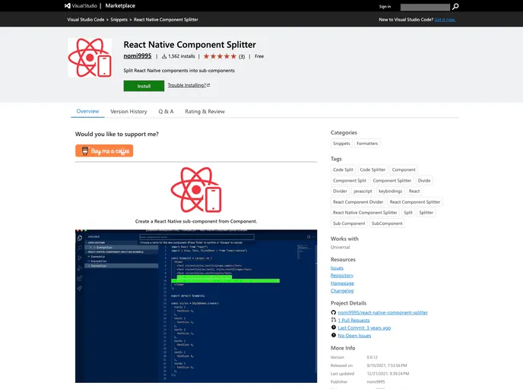The width and height of the screenshot is (523, 389).
Task: Open Marketplace in the header
Action: coord(120,5)
